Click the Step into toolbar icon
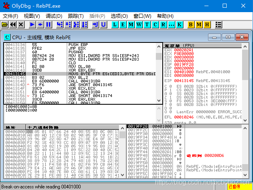 (x=60, y=25)
